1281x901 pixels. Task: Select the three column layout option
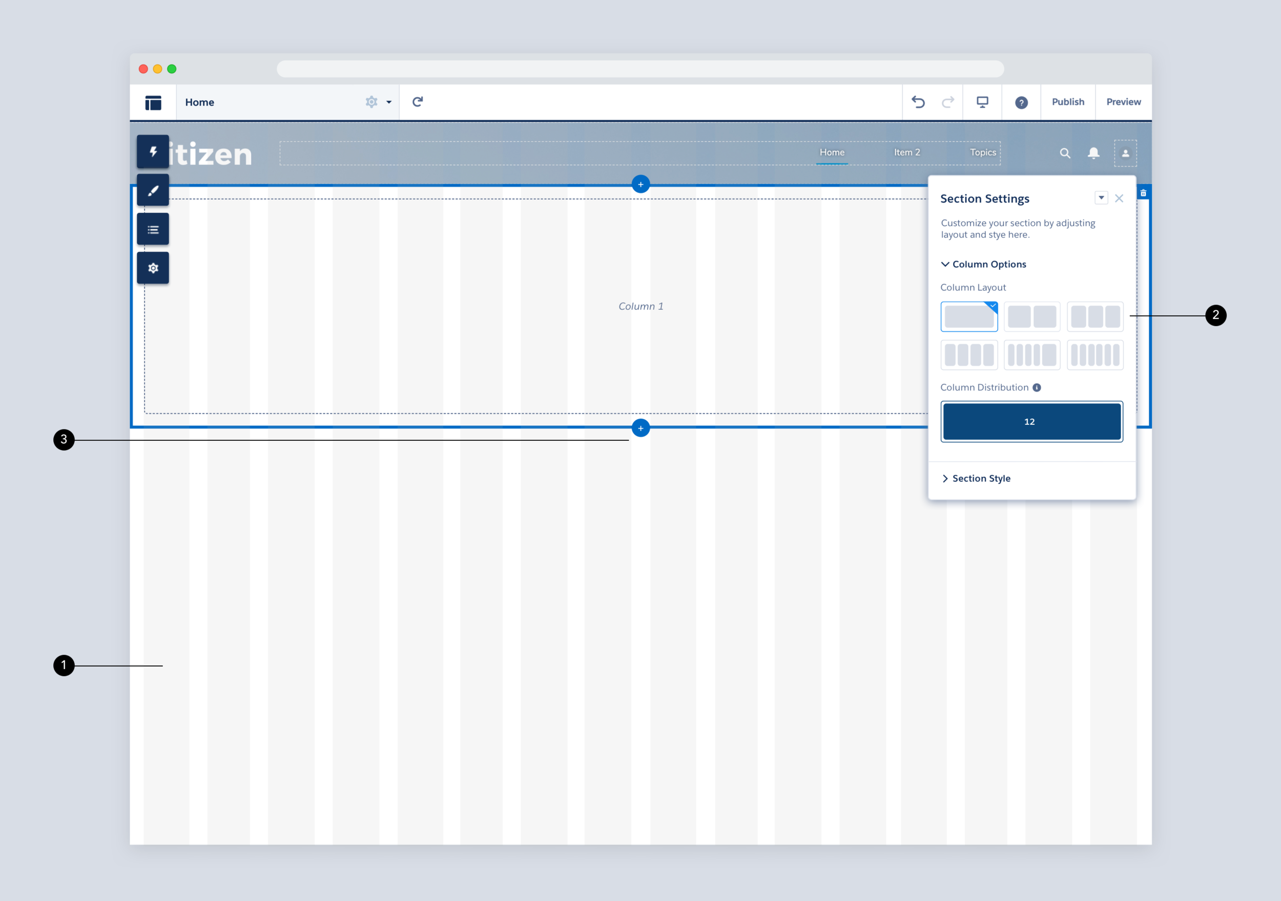tap(1094, 317)
